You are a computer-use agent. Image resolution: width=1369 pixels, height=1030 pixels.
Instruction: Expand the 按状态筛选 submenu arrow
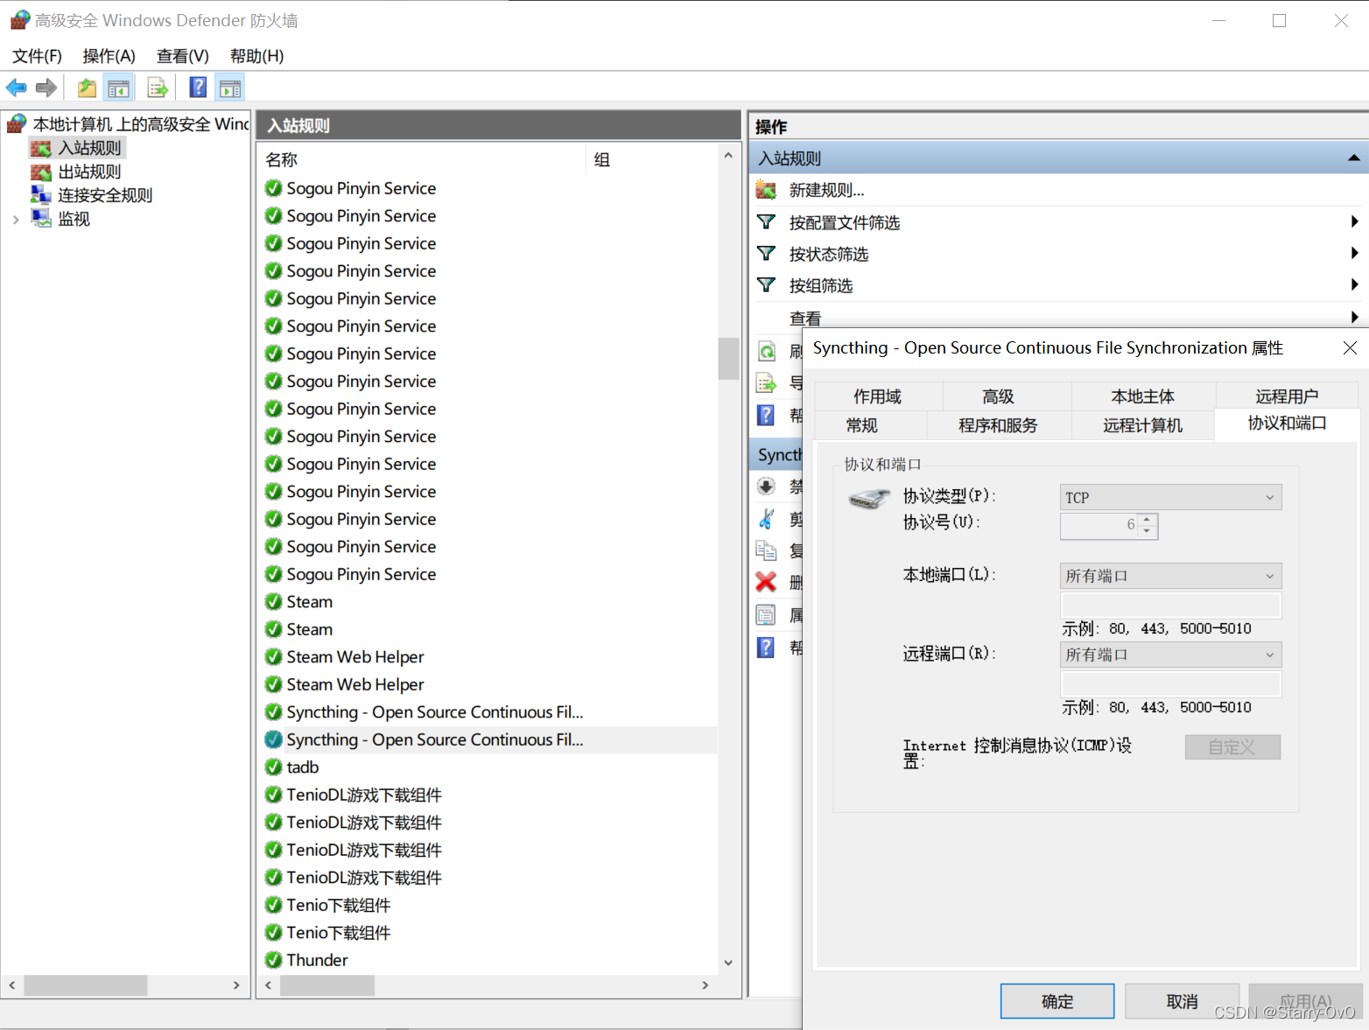[1354, 254]
